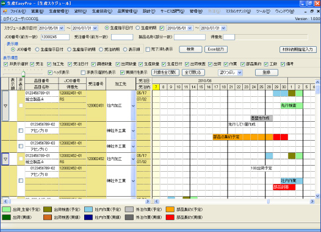
Task: Open the 品質管理 menu
Action: (128, 11)
